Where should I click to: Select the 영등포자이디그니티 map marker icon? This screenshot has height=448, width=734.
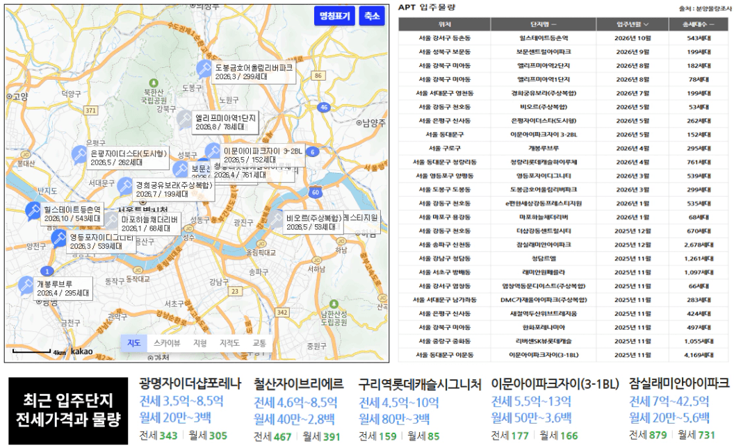pos(59,238)
